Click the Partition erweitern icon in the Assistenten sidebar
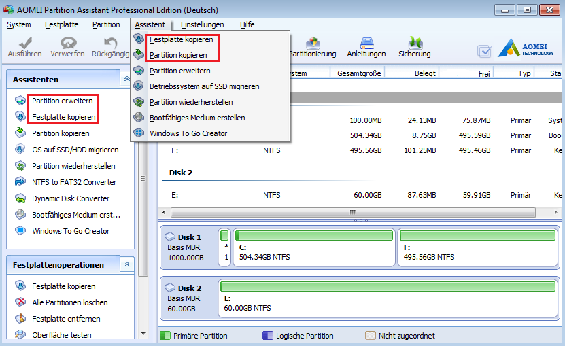The height and width of the screenshot is (346, 565). point(20,100)
